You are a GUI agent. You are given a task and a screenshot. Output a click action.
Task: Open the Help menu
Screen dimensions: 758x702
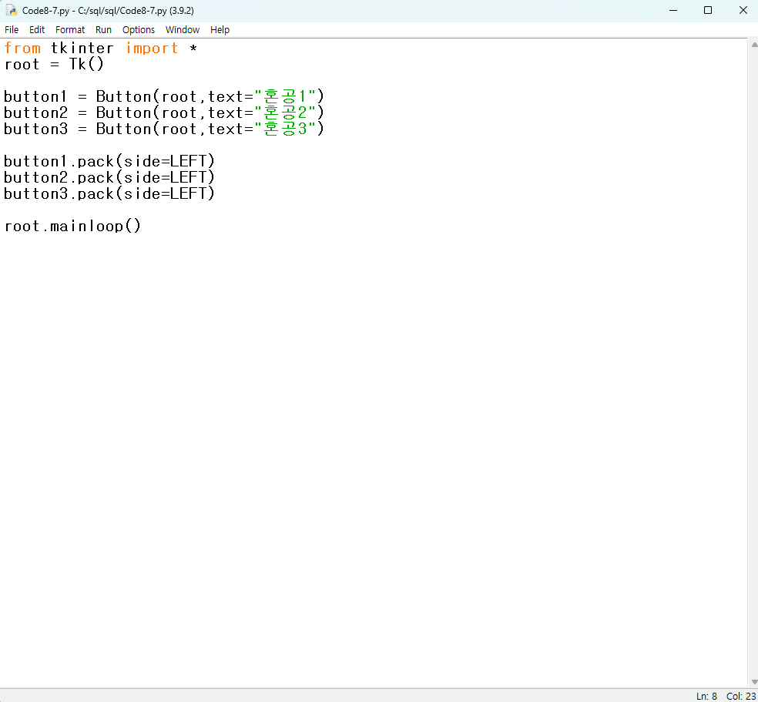(x=220, y=29)
